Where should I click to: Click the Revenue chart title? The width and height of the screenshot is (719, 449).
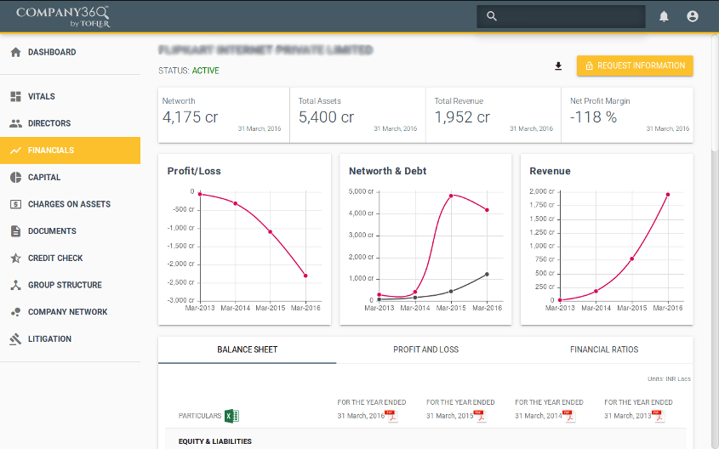pyautogui.click(x=550, y=171)
